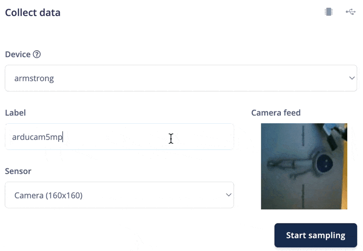This screenshot has width=363, height=251.
Task: Click the camera feed preview image
Action: 304,166
